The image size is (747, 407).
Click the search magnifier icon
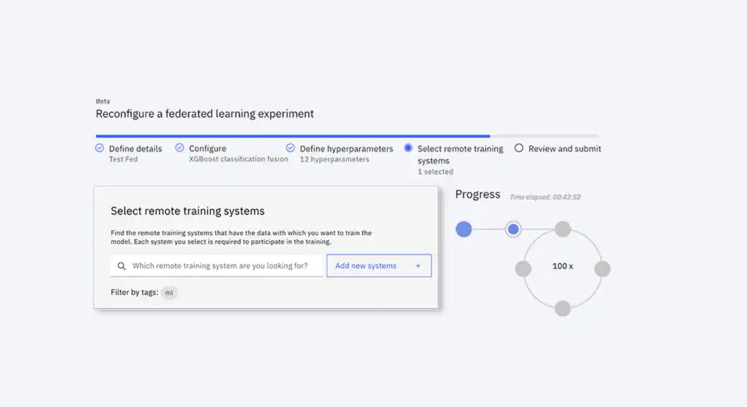(121, 266)
